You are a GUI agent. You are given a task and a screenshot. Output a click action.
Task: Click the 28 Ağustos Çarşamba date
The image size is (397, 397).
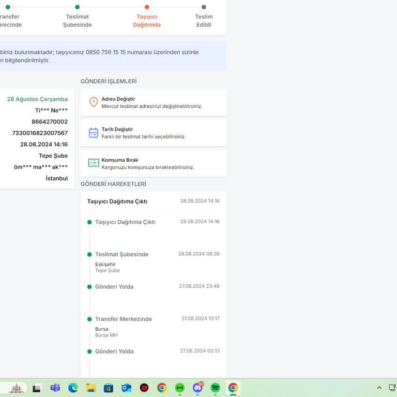pos(37,99)
